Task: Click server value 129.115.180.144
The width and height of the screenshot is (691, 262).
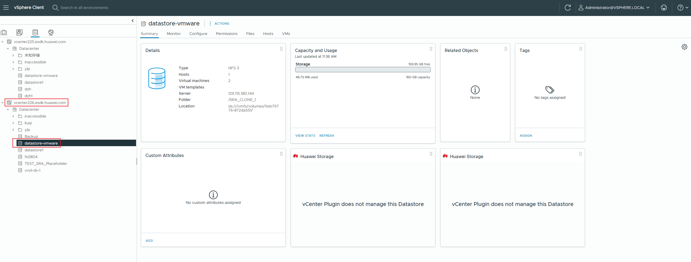Action: point(241,93)
